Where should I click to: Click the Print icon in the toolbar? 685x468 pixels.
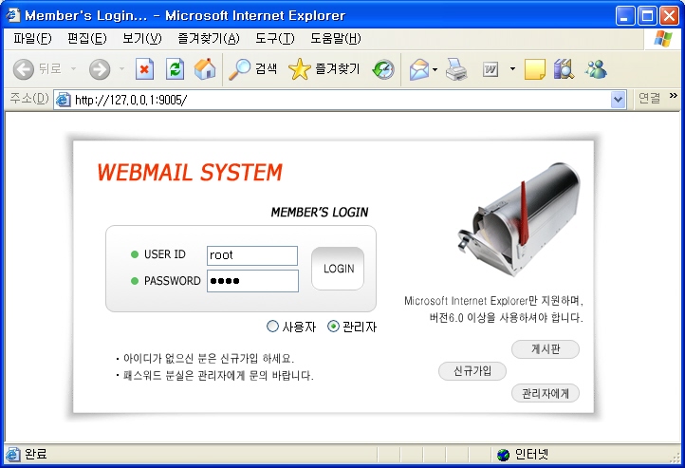point(457,69)
